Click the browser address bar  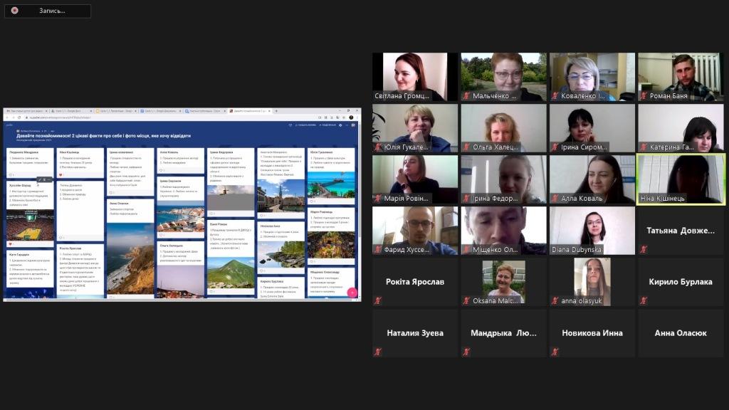[169, 117]
